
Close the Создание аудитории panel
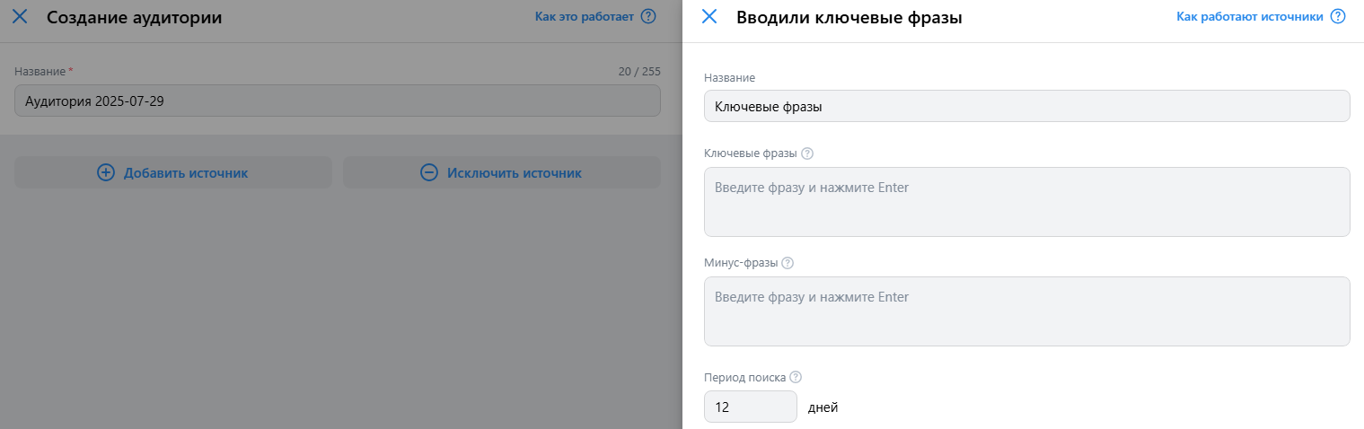coord(20,16)
